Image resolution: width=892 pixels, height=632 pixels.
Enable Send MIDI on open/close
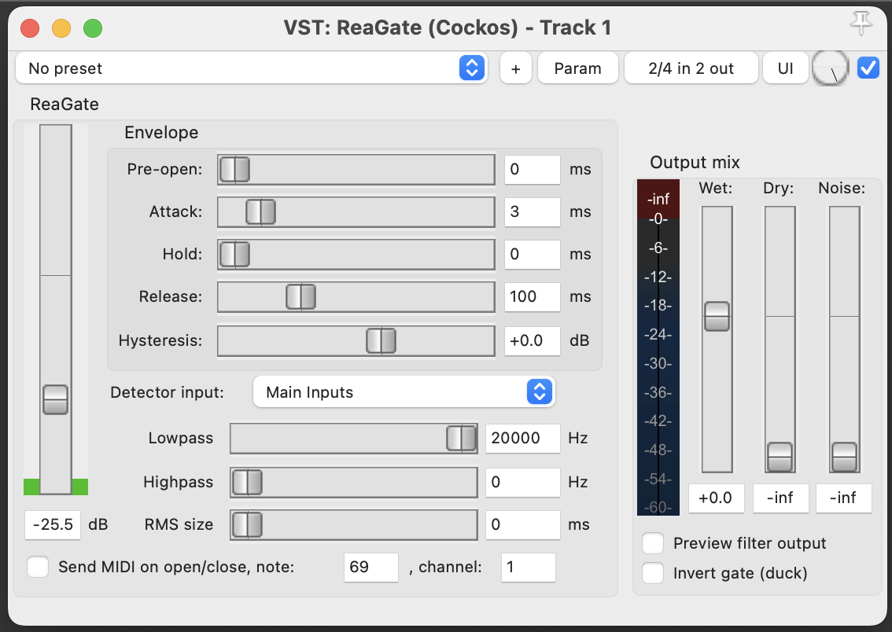(x=38, y=567)
